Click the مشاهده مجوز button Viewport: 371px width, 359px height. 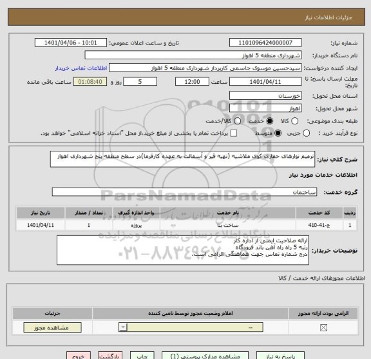tap(53, 327)
